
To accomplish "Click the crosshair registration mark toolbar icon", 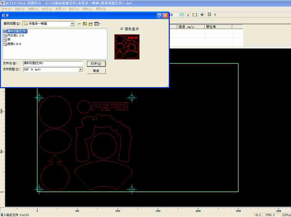I will 202,15.
